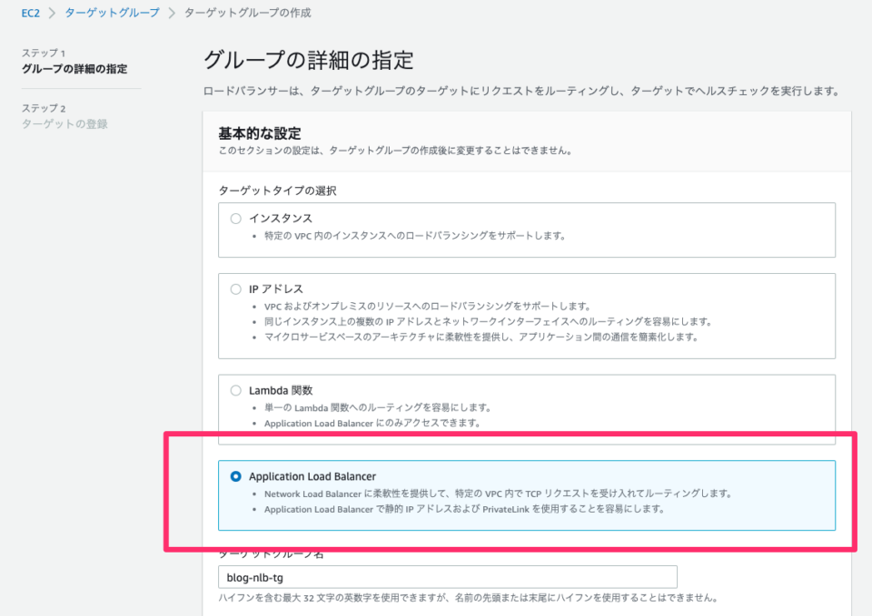Open step 2 ターゲットの登録 in sidebar
This screenshot has width=872, height=616.
point(64,124)
